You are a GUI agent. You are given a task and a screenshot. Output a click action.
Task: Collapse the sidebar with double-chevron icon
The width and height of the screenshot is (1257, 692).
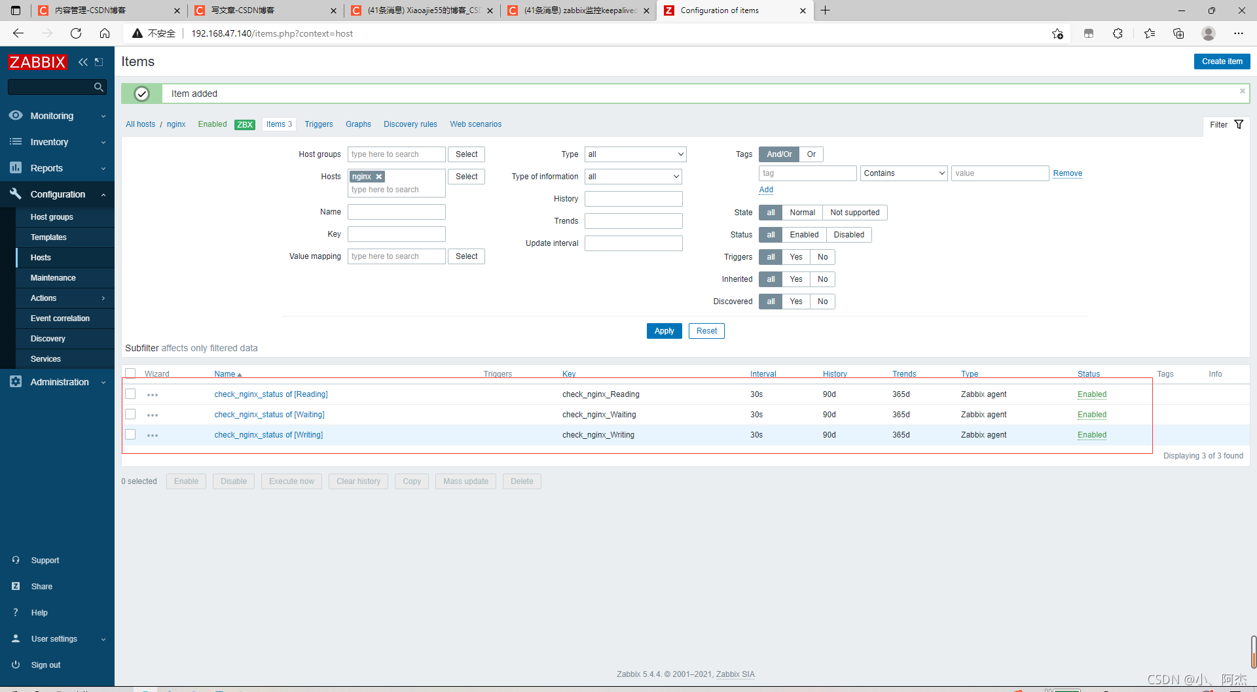(83, 62)
